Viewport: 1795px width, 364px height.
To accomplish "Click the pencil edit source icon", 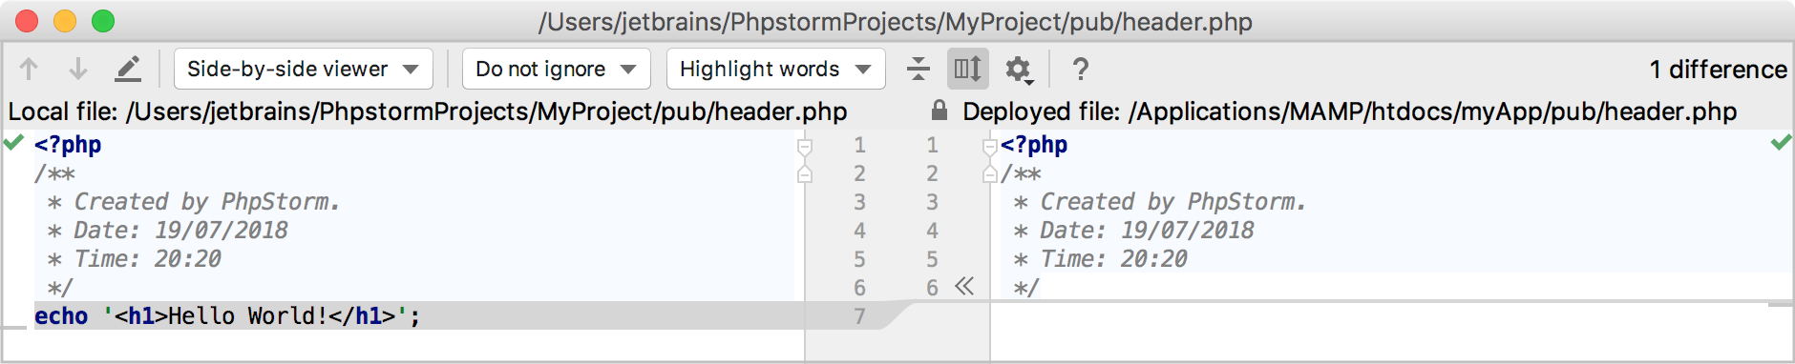I will coord(128,69).
